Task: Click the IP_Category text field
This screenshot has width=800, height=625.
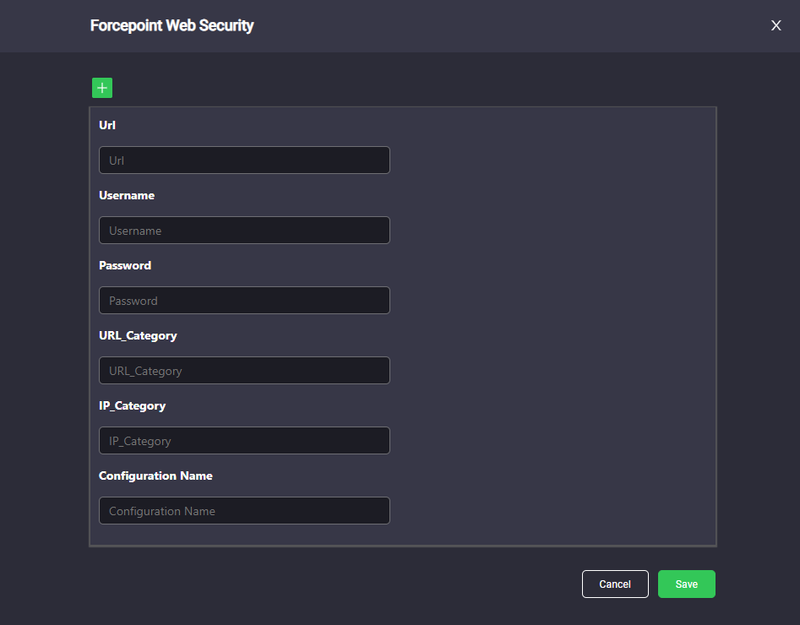Action: click(244, 441)
